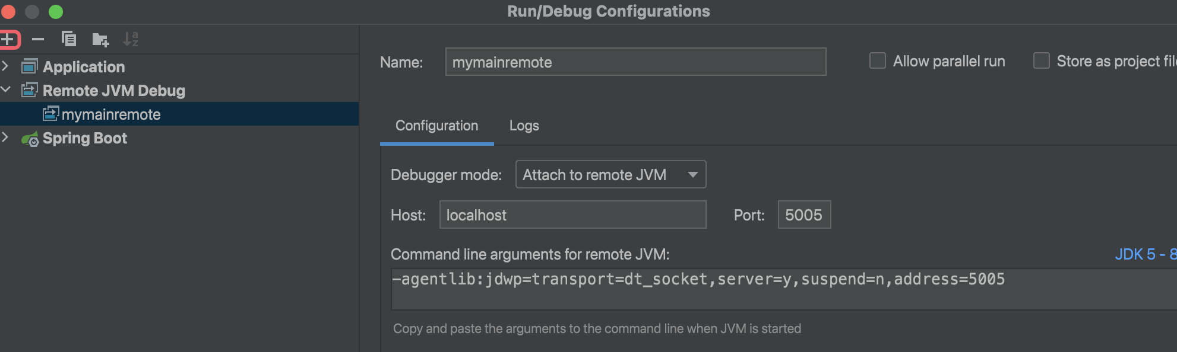Open the Debugger mode dropdown
The height and width of the screenshot is (352, 1177).
pyautogui.click(x=610, y=175)
